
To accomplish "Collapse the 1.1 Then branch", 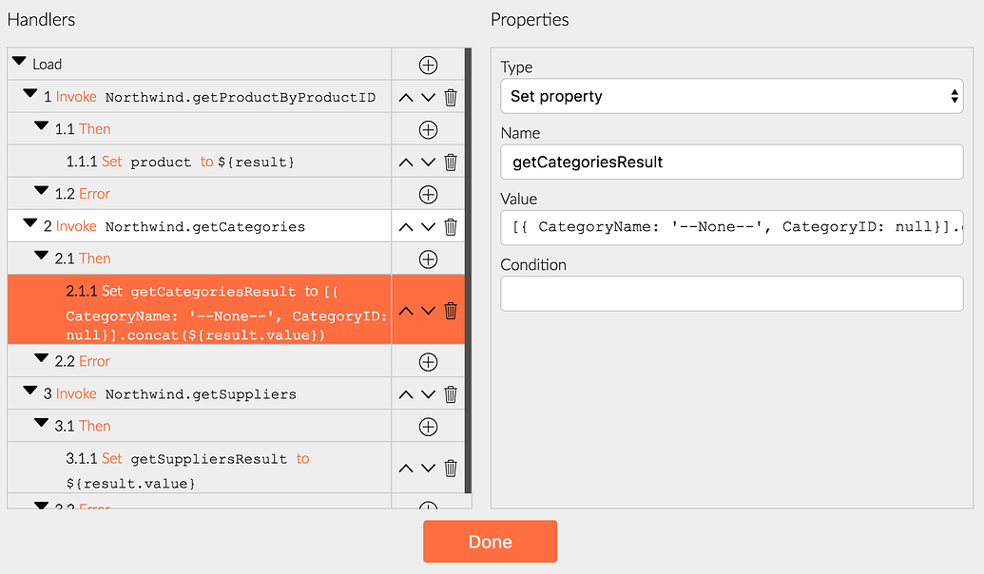I will coord(42,126).
